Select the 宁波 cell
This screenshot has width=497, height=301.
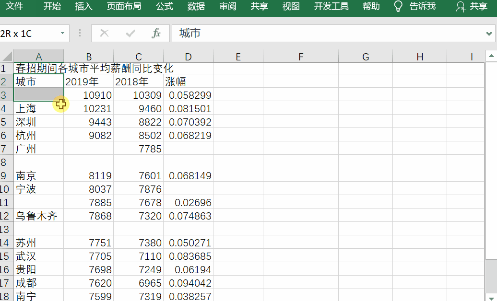click(x=39, y=189)
